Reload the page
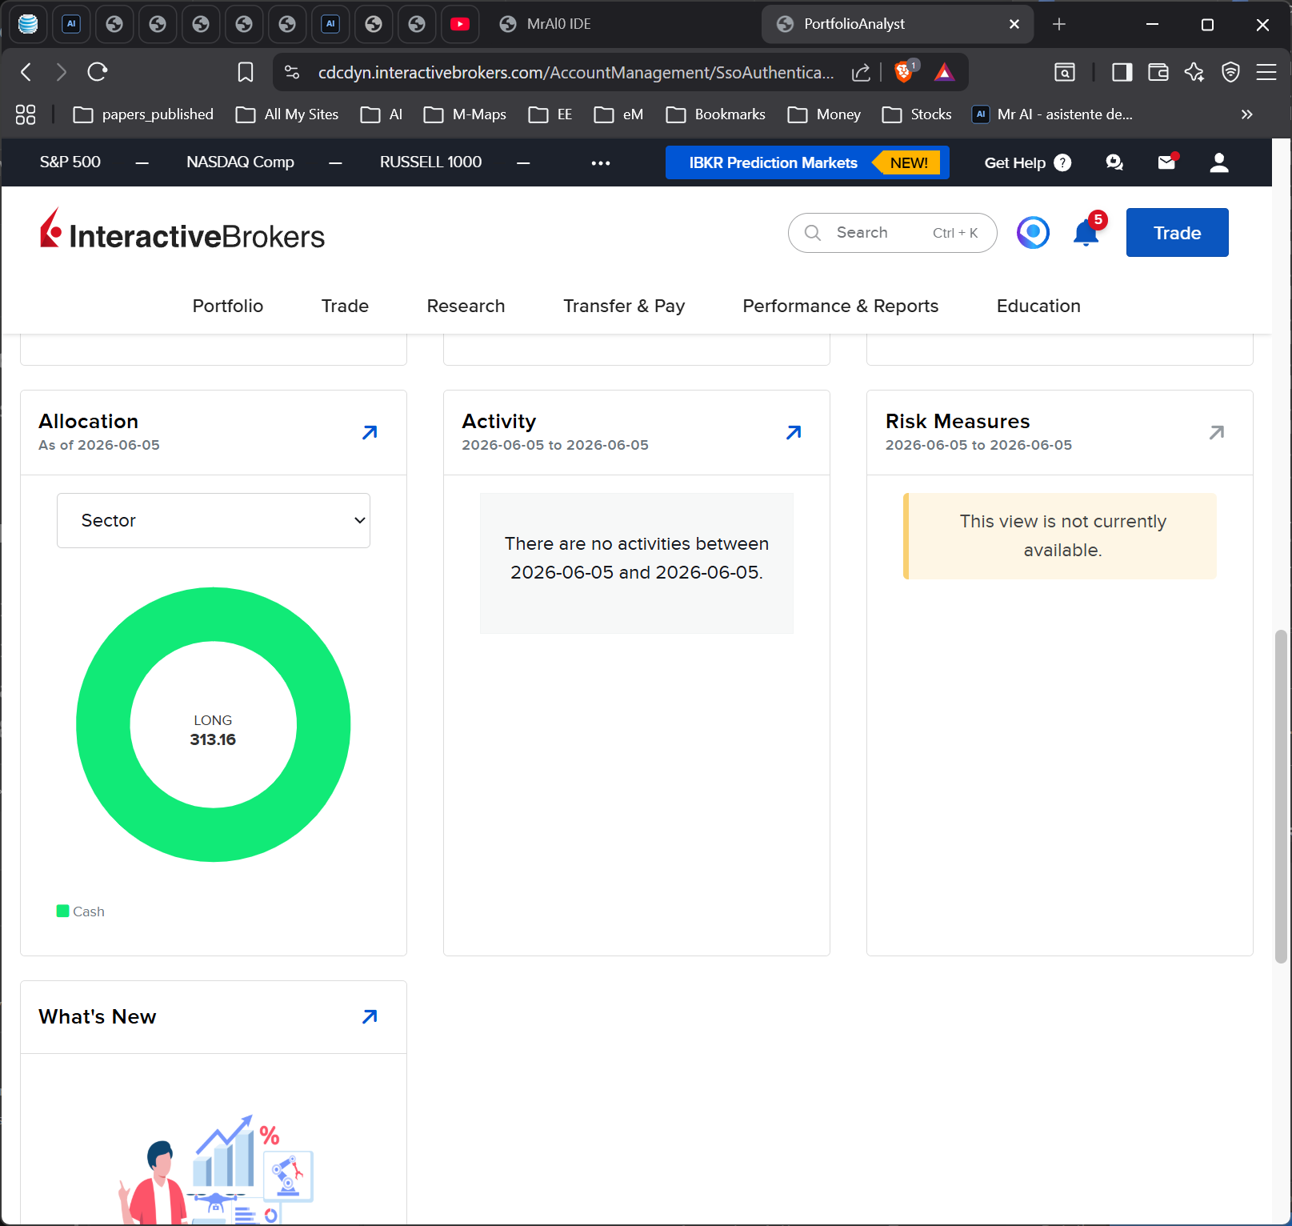 click(x=98, y=72)
